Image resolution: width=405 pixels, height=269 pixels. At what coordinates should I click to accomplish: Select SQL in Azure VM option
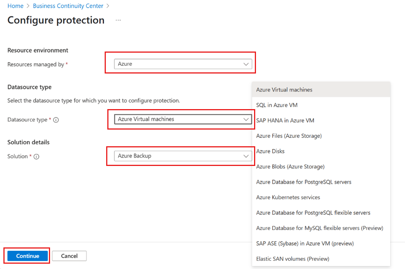321,105
